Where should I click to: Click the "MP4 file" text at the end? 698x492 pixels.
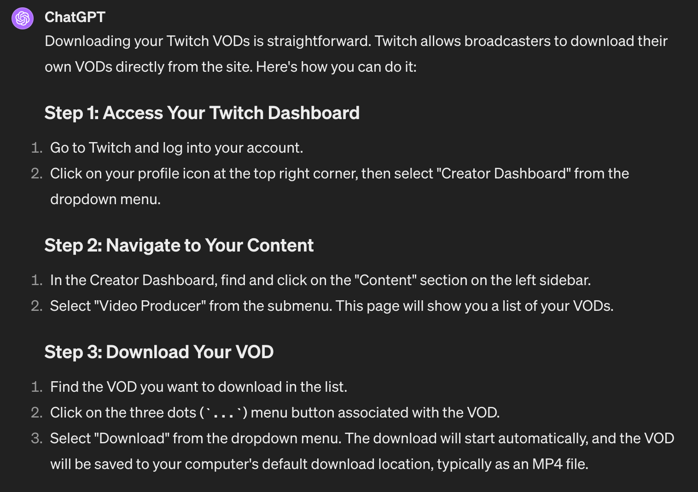point(560,464)
